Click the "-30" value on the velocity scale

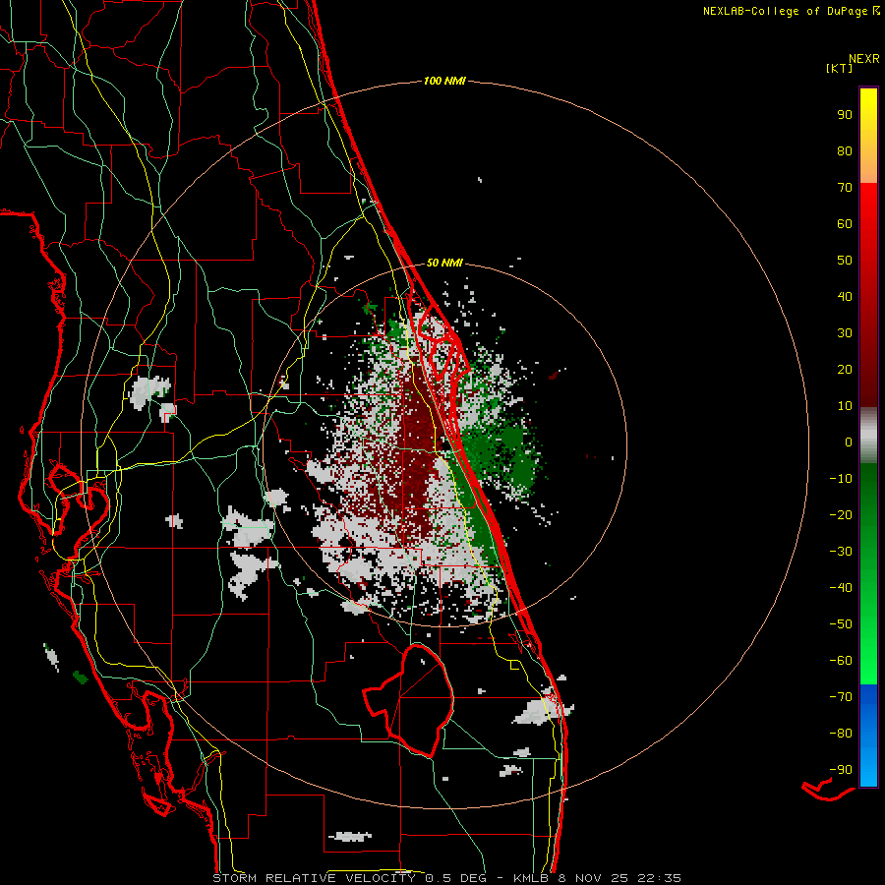pos(841,552)
